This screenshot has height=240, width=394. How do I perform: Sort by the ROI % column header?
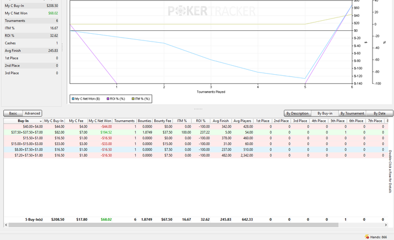pyautogui.click(x=201, y=121)
